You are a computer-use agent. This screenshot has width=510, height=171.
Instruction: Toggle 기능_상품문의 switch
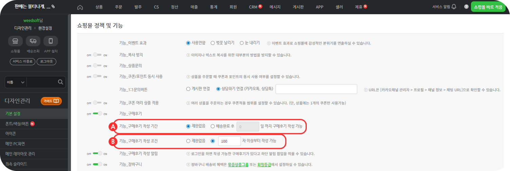coord(97,66)
